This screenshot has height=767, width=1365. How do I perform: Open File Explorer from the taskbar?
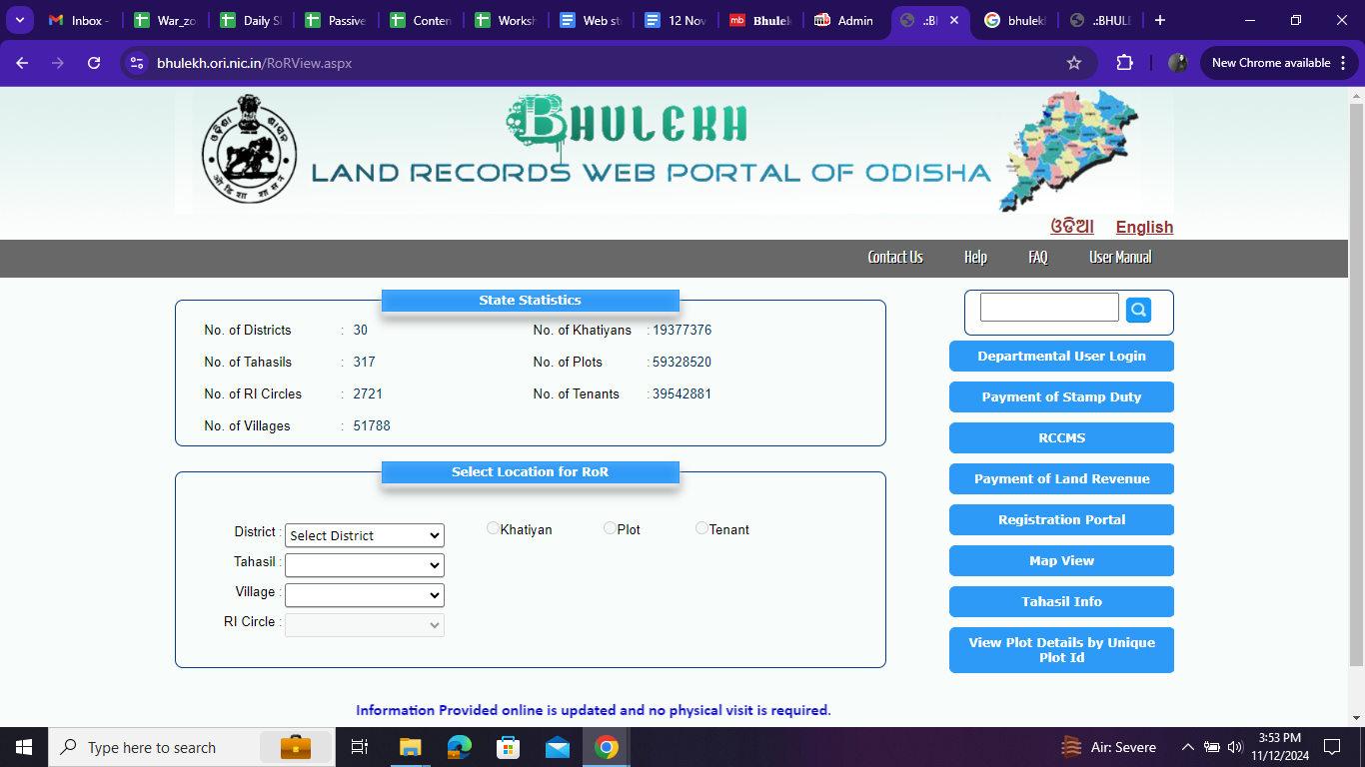[410, 747]
